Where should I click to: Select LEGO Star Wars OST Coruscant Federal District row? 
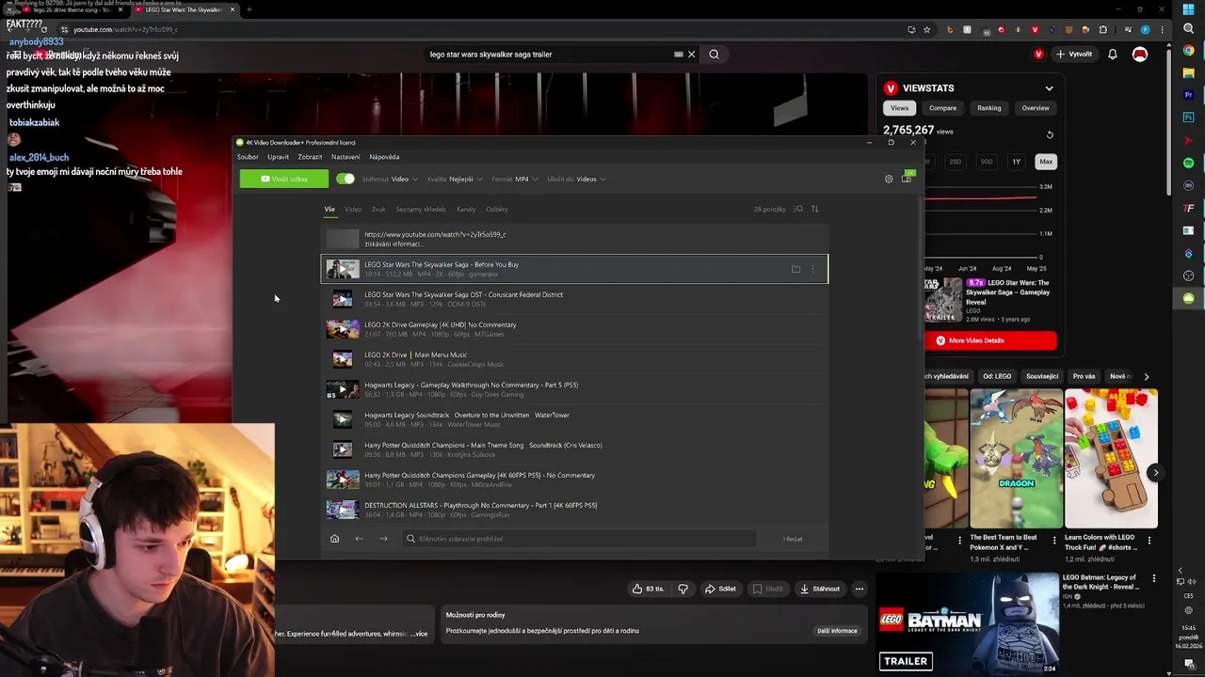tap(574, 299)
